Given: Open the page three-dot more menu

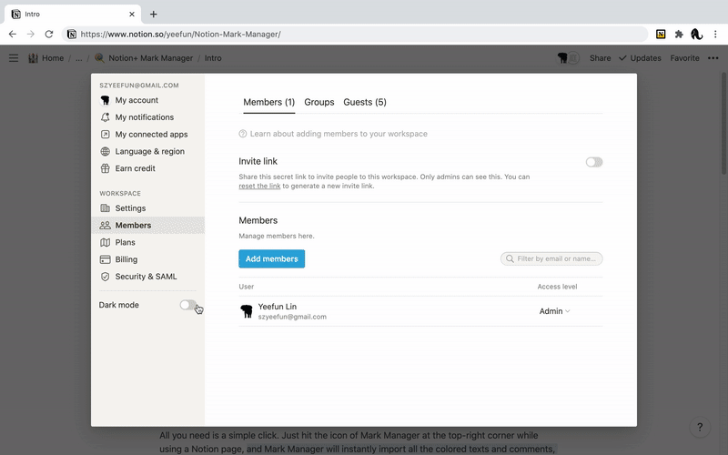Looking at the screenshot, I should 713,58.
